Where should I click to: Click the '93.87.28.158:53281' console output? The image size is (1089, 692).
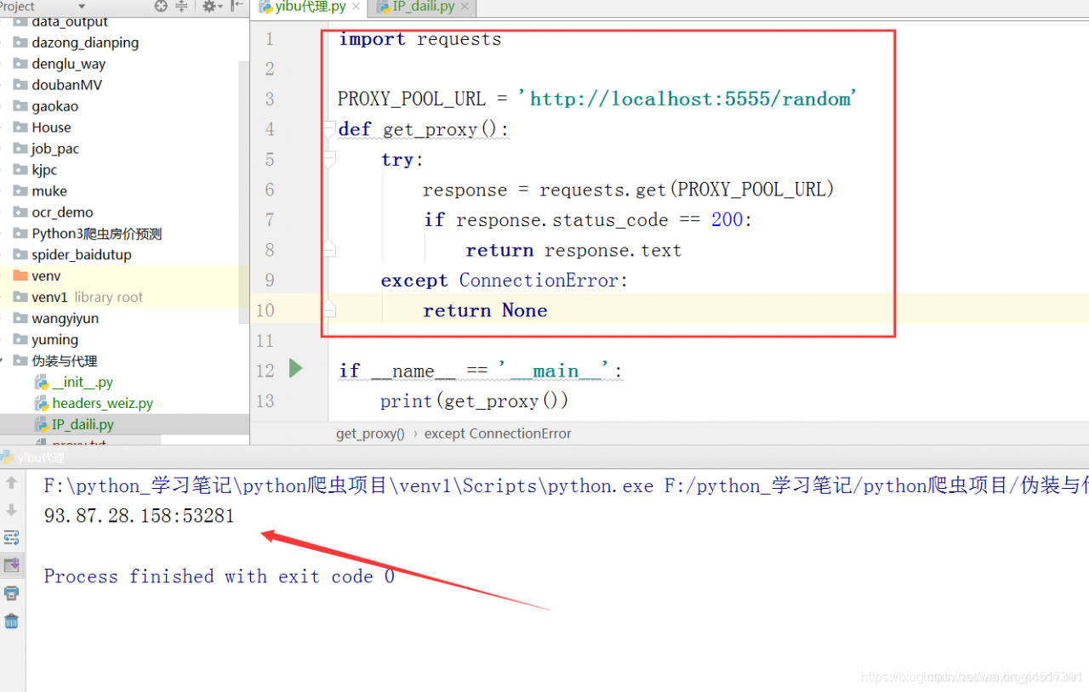tap(140, 516)
